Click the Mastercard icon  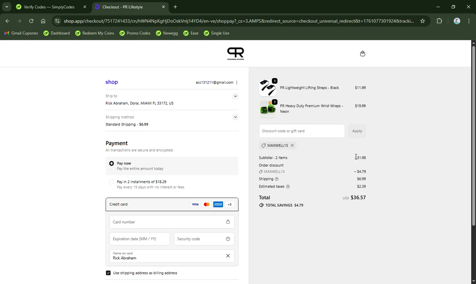pyautogui.click(x=207, y=204)
